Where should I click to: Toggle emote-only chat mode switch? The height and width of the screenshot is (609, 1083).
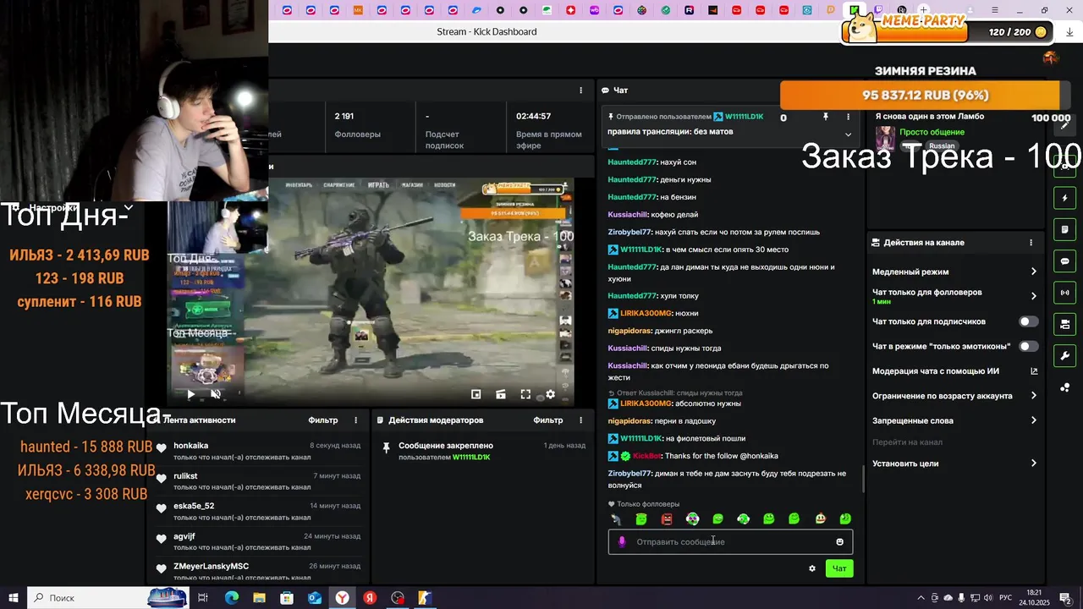pos(1028,346)
